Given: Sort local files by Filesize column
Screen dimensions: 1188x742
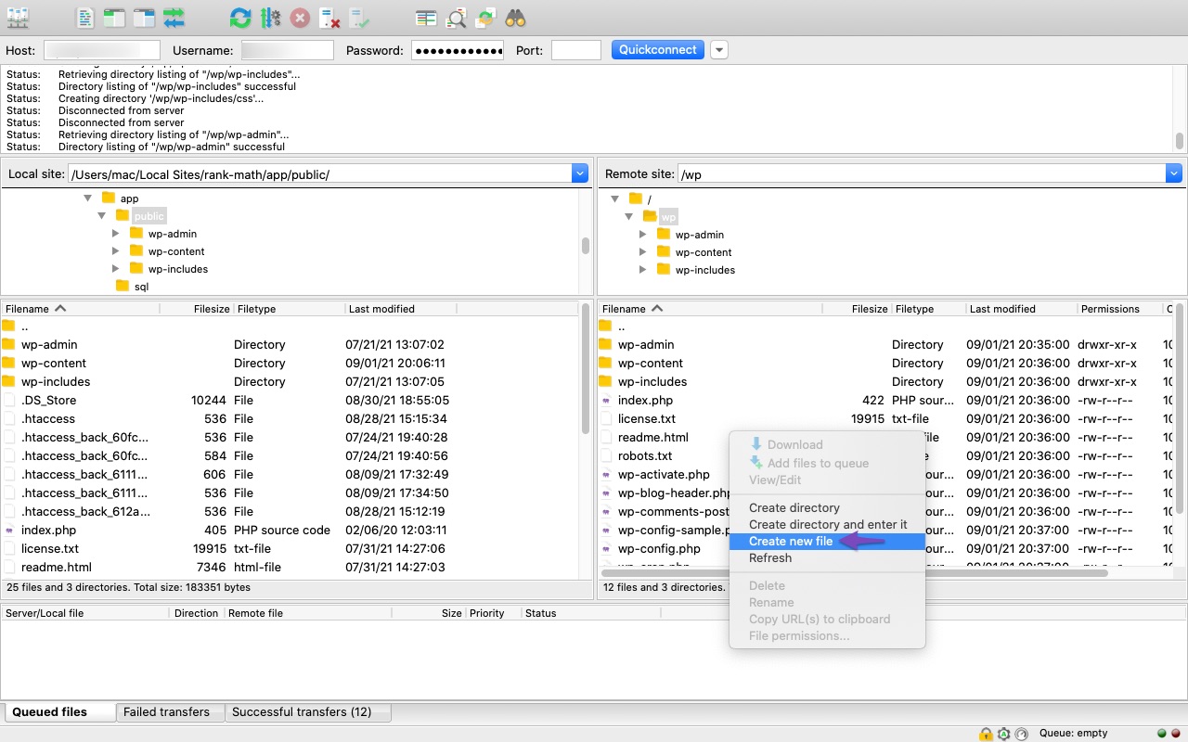Looking at the screenshot, I should click(196, 309).
